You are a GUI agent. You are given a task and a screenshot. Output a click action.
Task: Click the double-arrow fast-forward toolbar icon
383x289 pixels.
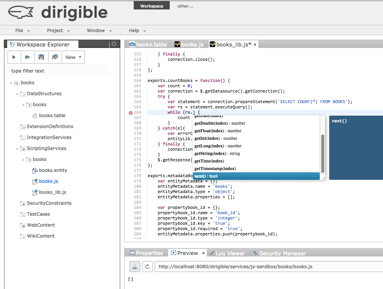click(28, 57)
